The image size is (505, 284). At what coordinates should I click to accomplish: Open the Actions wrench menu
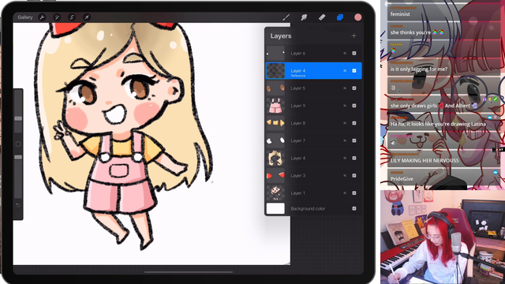click(x=42, y=17)
